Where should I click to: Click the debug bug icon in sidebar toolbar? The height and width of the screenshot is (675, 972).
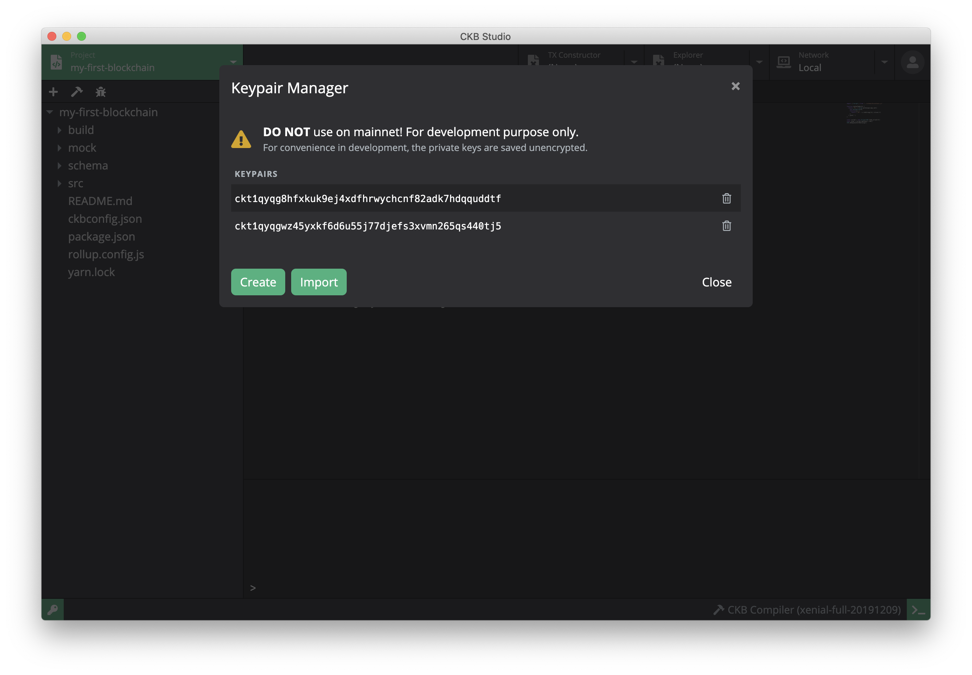pyautogui.click(x=100, y=92)
